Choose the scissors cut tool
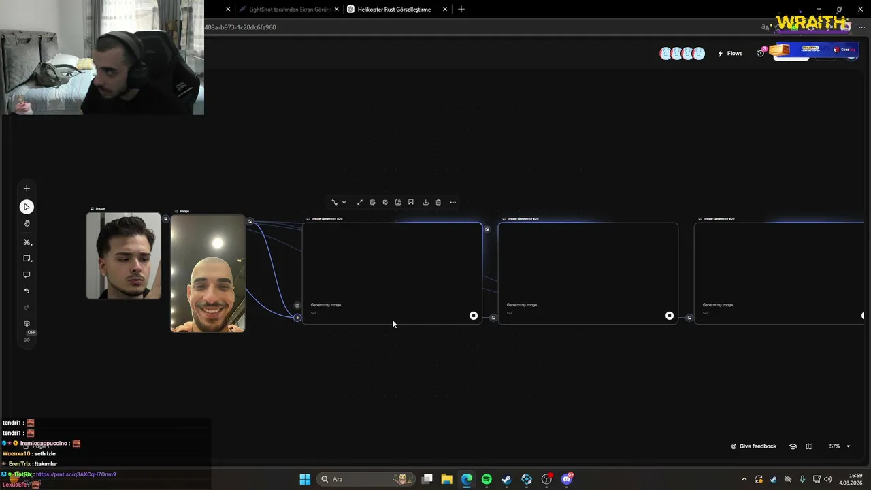Image resolution: width=871 pixels, height=490 pixels. [x=27, y=242]
